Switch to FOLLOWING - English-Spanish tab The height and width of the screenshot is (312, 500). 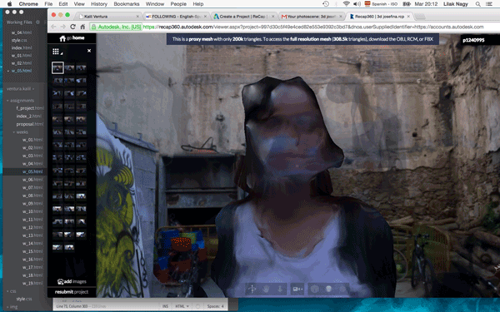coord(176,17)
